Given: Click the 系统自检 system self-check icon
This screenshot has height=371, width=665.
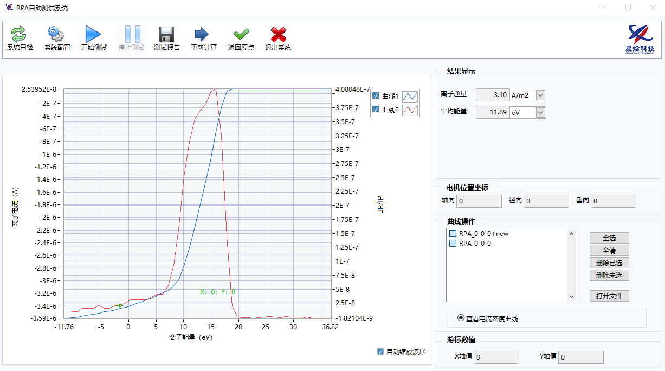Looking at the screenshot, I should [20, 35].
